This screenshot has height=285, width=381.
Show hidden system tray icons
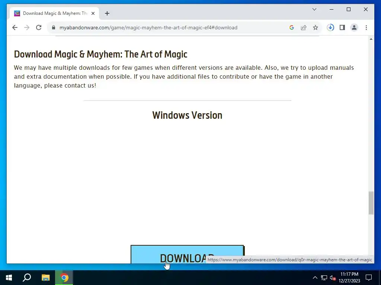[x=315, y=278]
